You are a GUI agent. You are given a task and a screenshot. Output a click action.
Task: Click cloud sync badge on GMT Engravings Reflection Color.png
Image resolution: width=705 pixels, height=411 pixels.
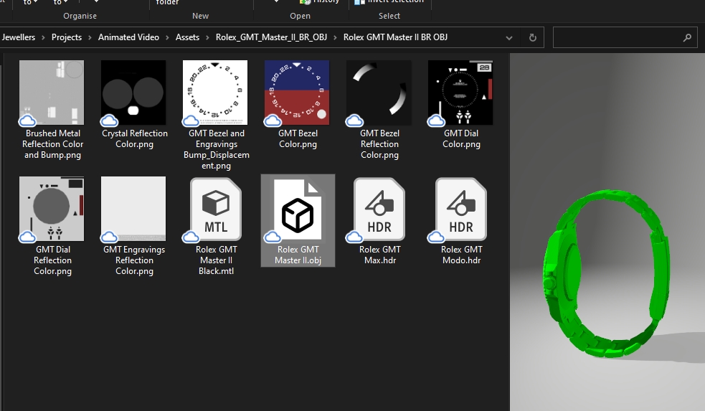click(109, 237)
